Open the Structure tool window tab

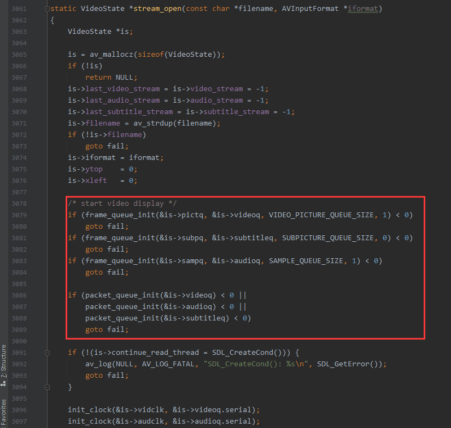4,361
